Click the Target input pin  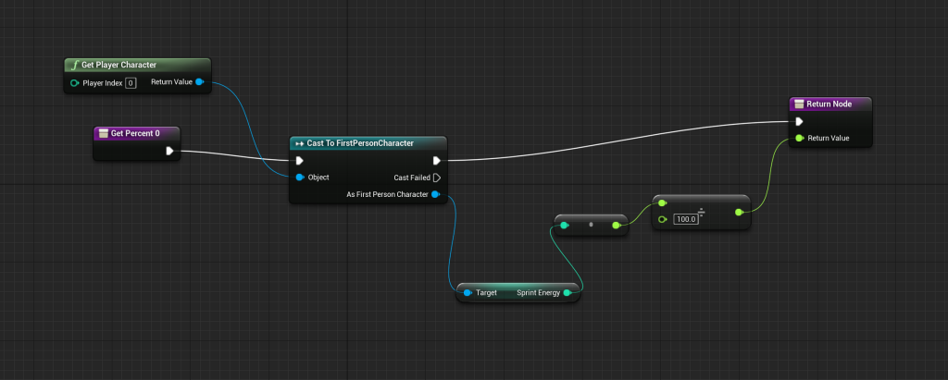click(x=468, y=292)
